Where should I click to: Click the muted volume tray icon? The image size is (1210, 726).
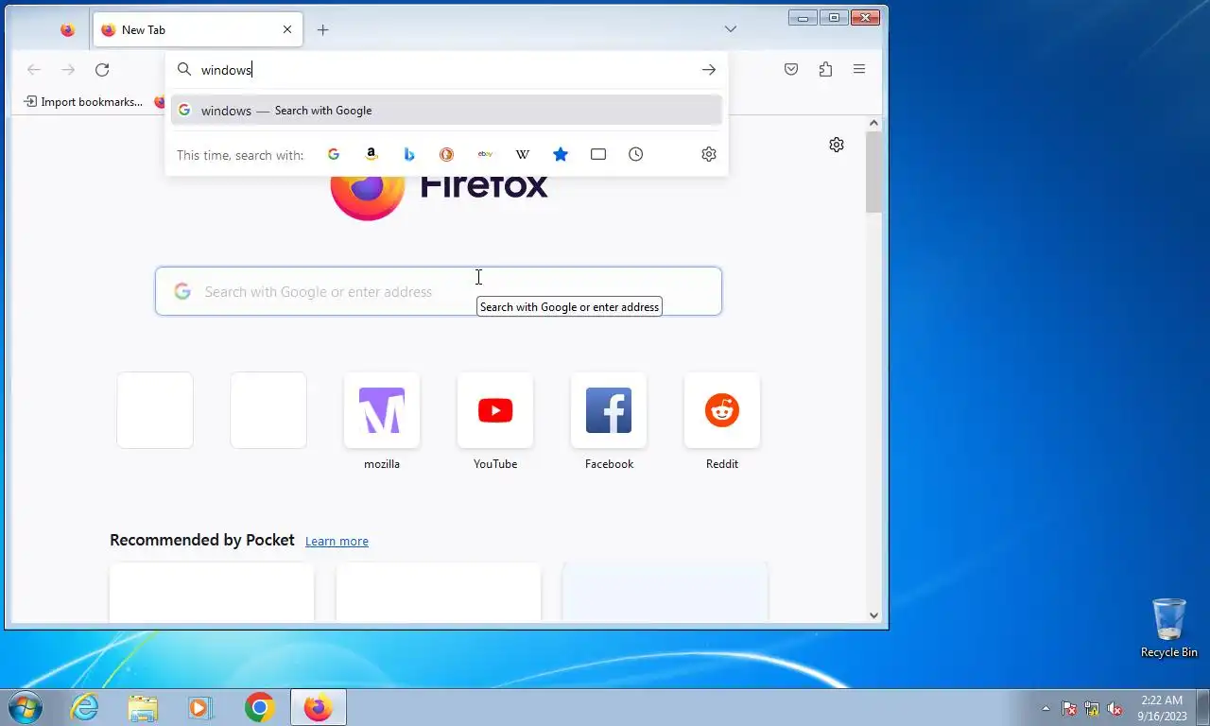1115,708
